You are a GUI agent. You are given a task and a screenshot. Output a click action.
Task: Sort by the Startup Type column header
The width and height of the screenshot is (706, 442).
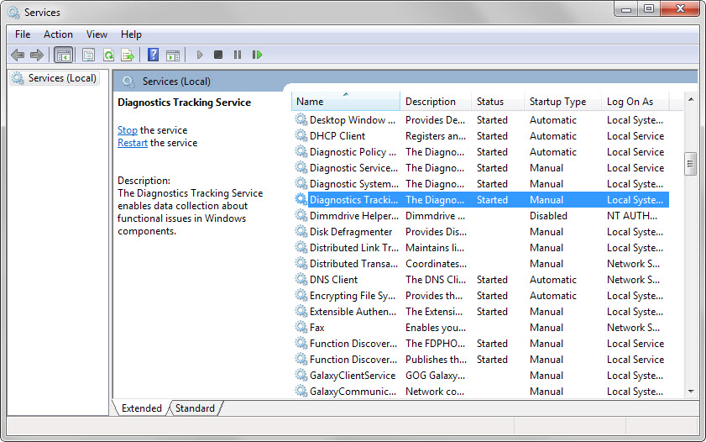click(x=562, y=102)
